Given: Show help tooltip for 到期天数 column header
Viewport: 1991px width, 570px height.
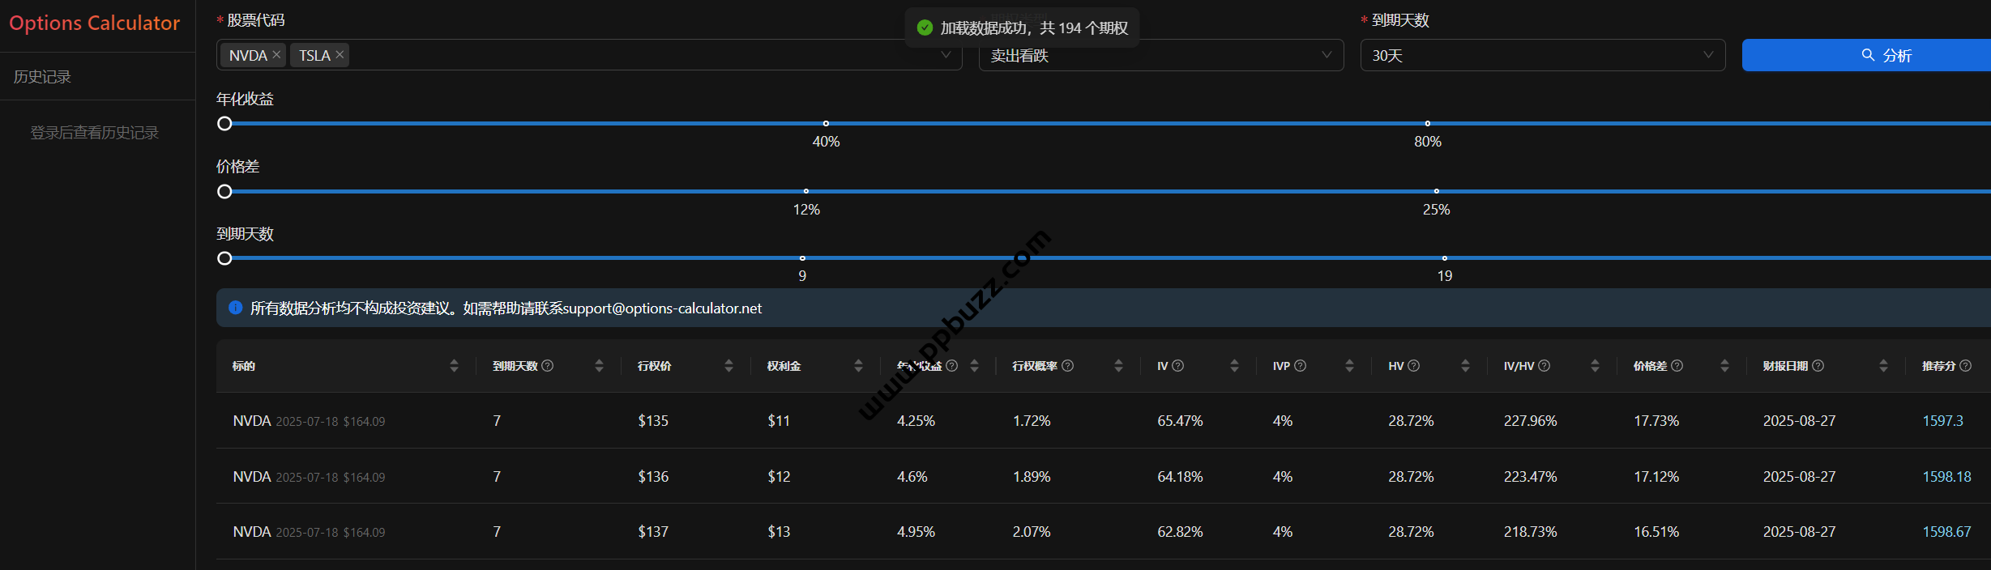Looking at the screenshot, I should (x=548, y=366).
